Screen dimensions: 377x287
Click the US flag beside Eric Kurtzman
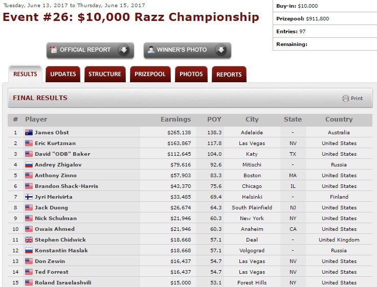29,143
